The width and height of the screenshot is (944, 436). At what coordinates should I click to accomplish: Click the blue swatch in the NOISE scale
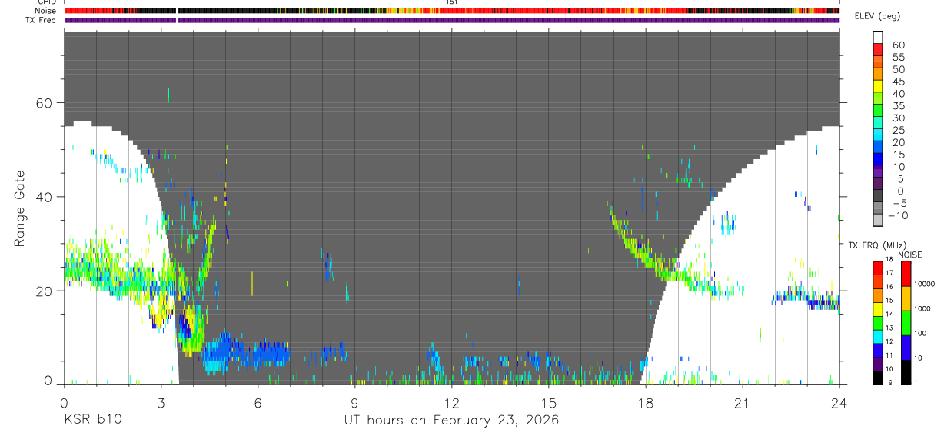[906, 348]
